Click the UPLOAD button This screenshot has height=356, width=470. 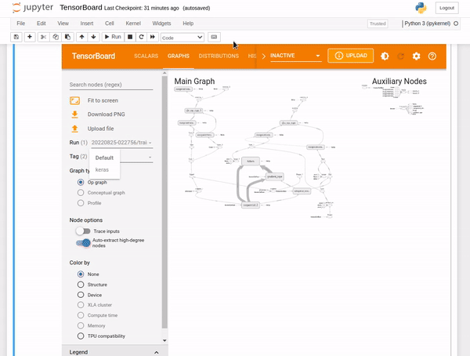(x=350, y=56)
